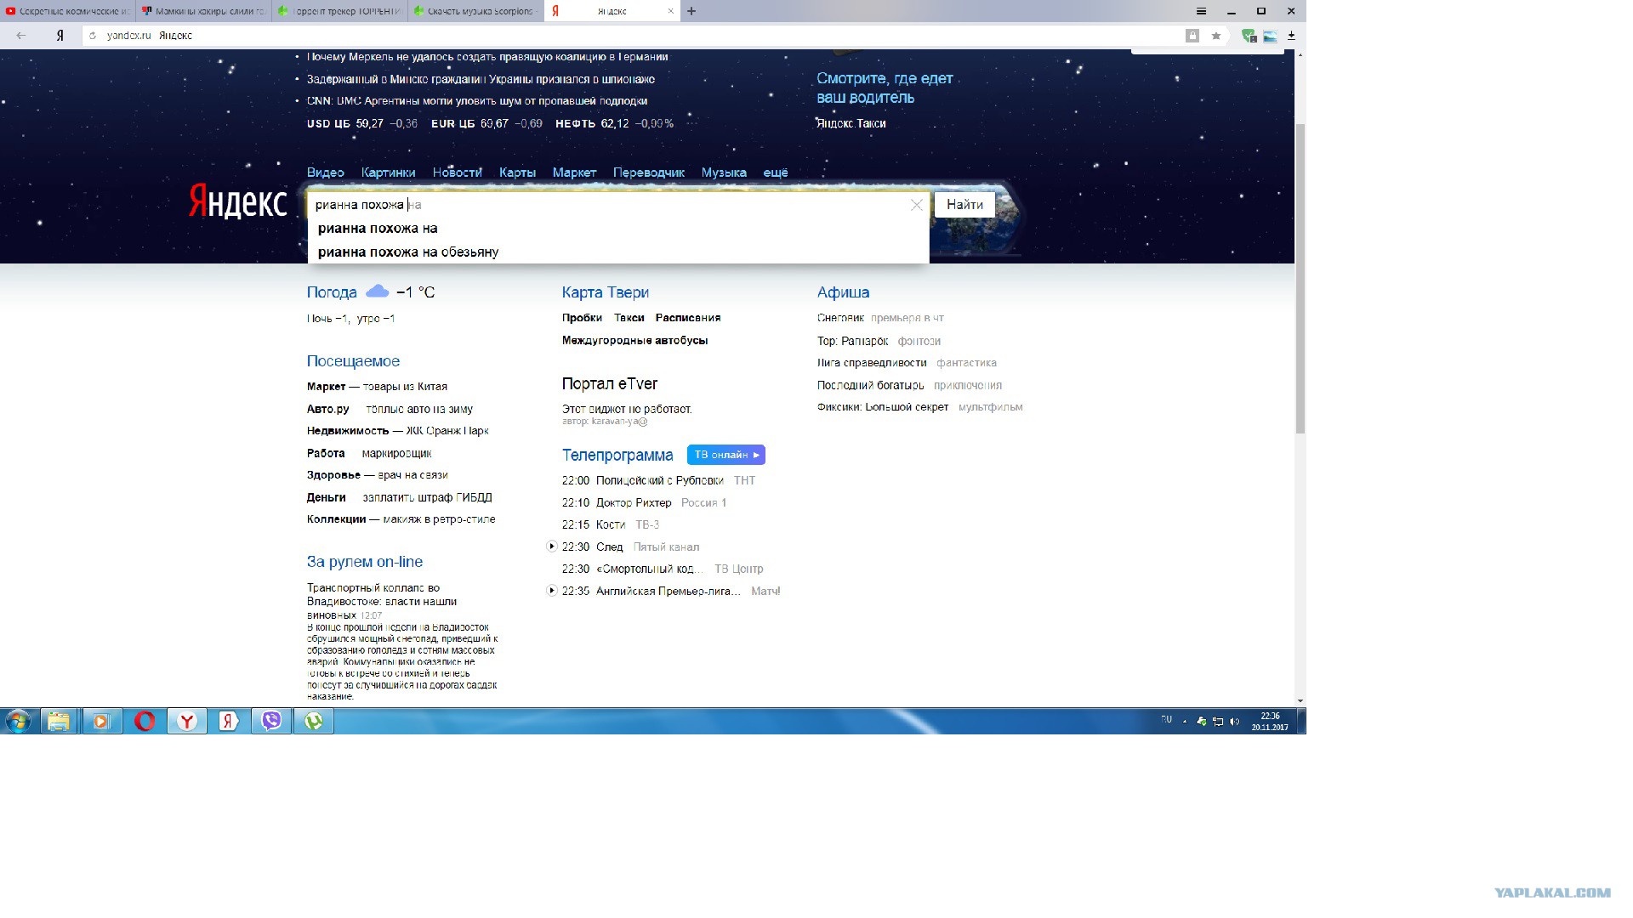Open Opera browser from the taskbar
Screen dimensions: 1633x918
[145, 722]
